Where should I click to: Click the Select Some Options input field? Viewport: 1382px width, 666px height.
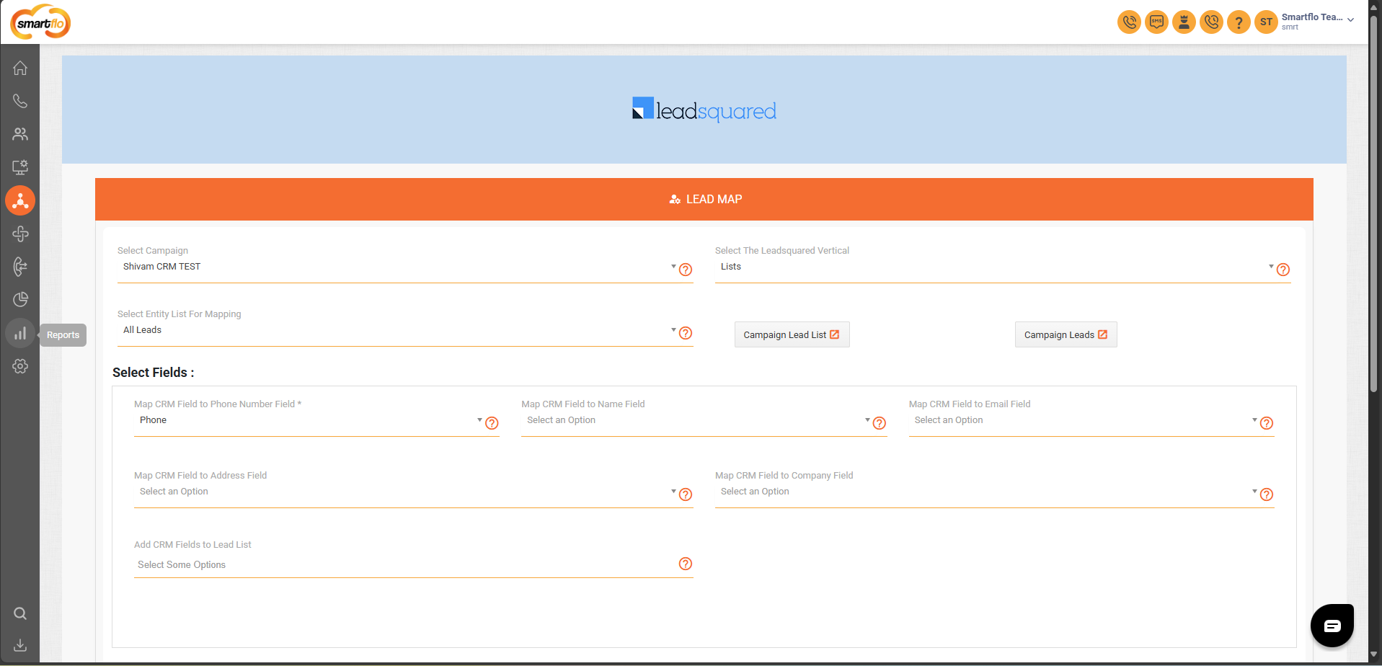tap(406, 565)
